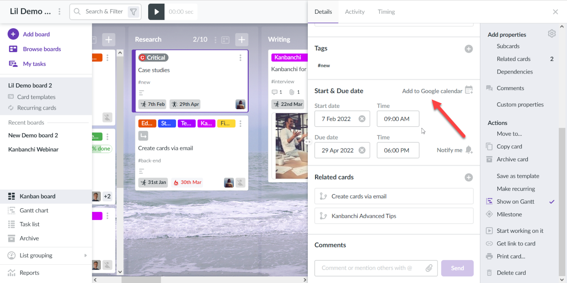Click Copy card action

(509, 147)
